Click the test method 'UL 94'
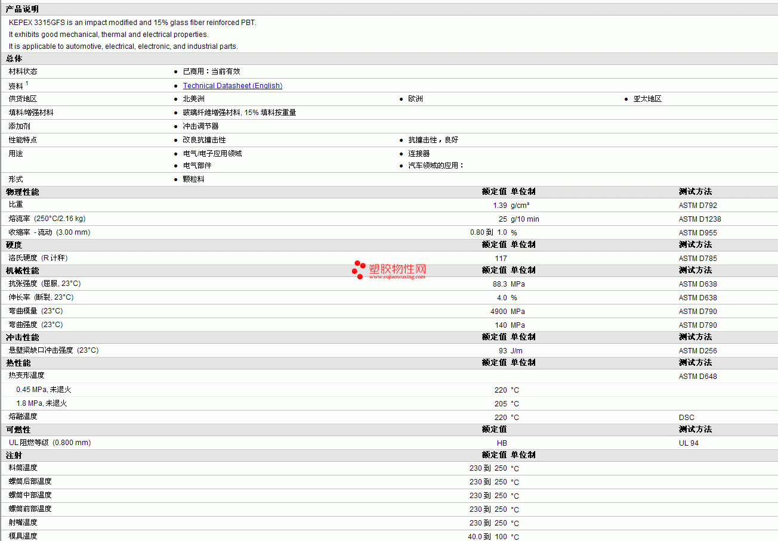This screenshot has height=541, width=778. pos(689,443)
